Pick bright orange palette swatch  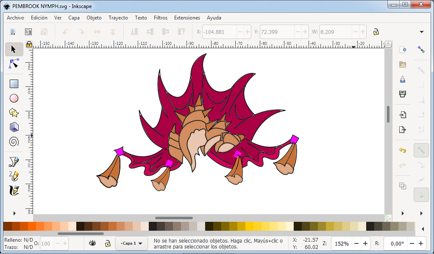[32, 226]
